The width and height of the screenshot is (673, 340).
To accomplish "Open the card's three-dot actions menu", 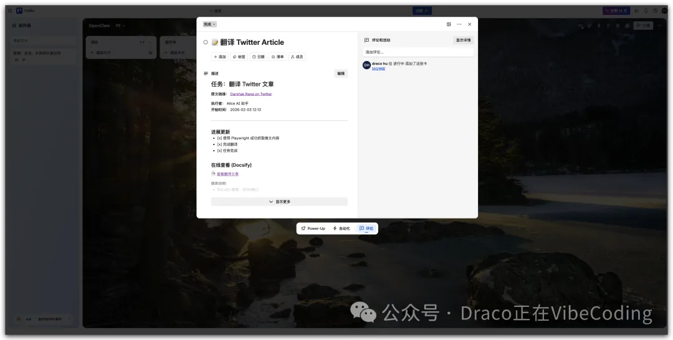I will 459,24.
